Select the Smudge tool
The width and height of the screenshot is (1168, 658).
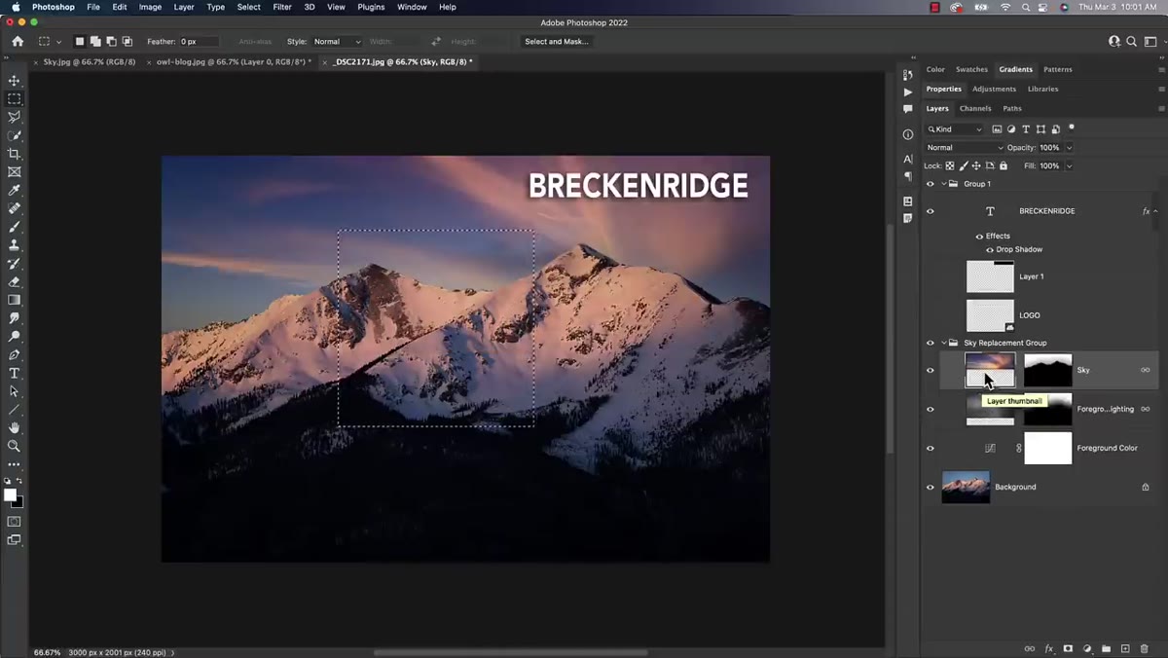(14, 318)
